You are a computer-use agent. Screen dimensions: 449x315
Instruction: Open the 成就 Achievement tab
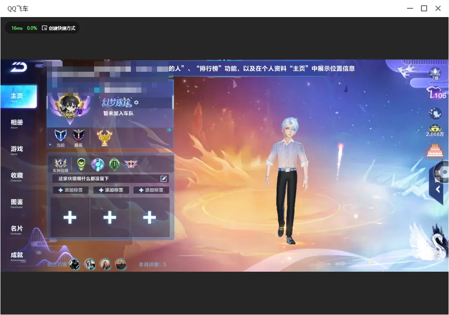point(17,256)
